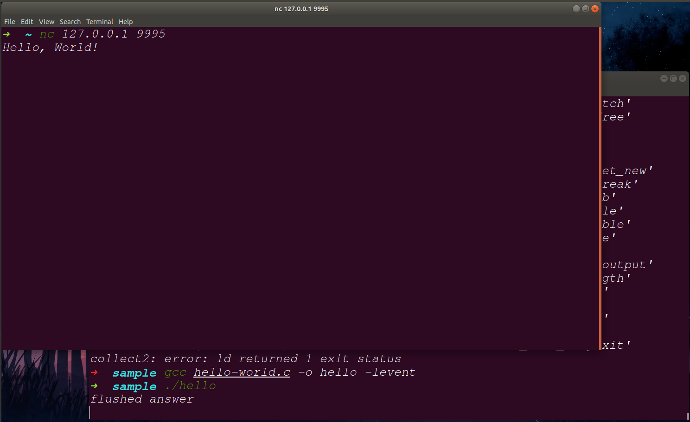Click the './hello' command in bottom terminal
This screenshot has width=690, height=422.
(x=191, y=386)
